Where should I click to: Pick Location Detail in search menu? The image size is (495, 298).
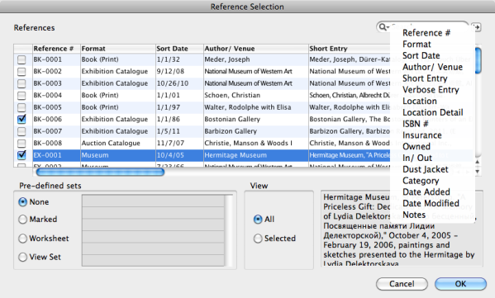[432, 112]
